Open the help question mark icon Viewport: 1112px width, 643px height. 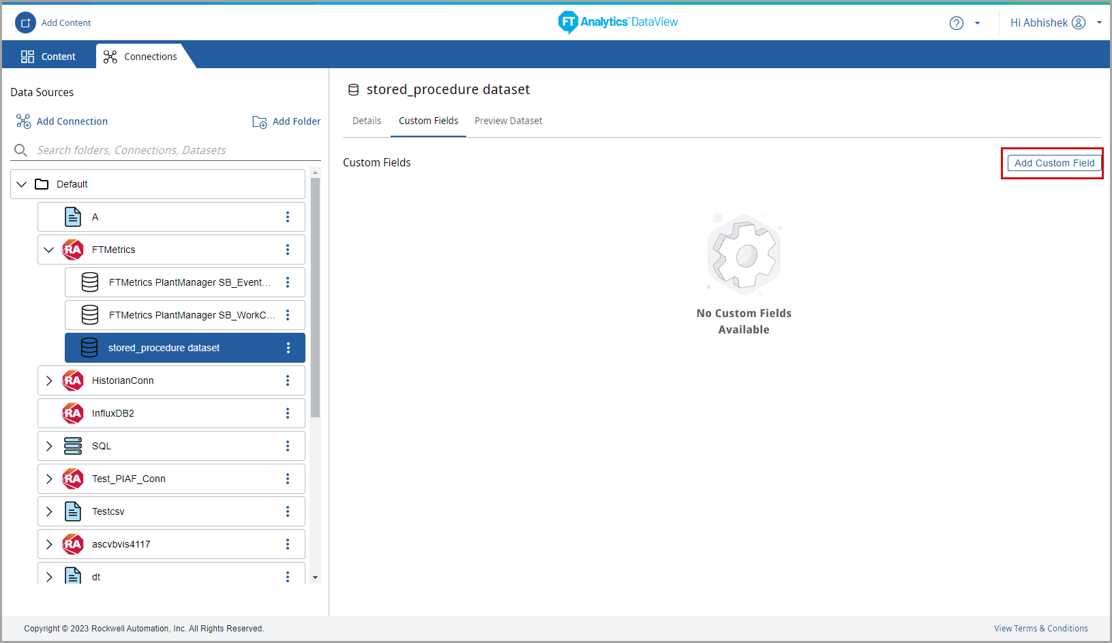coord(956,23)
